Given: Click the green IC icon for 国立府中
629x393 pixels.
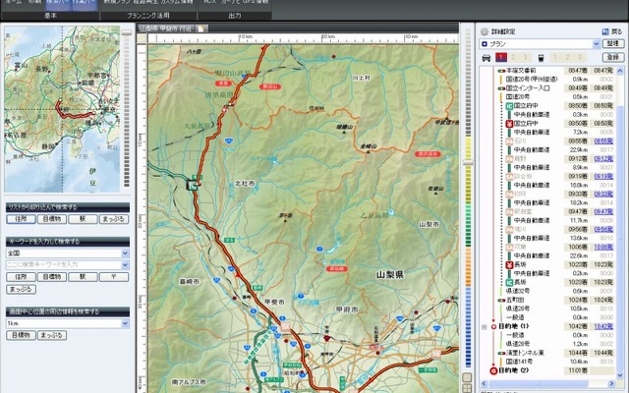Looking at the screenshot, I should [509, 106].
